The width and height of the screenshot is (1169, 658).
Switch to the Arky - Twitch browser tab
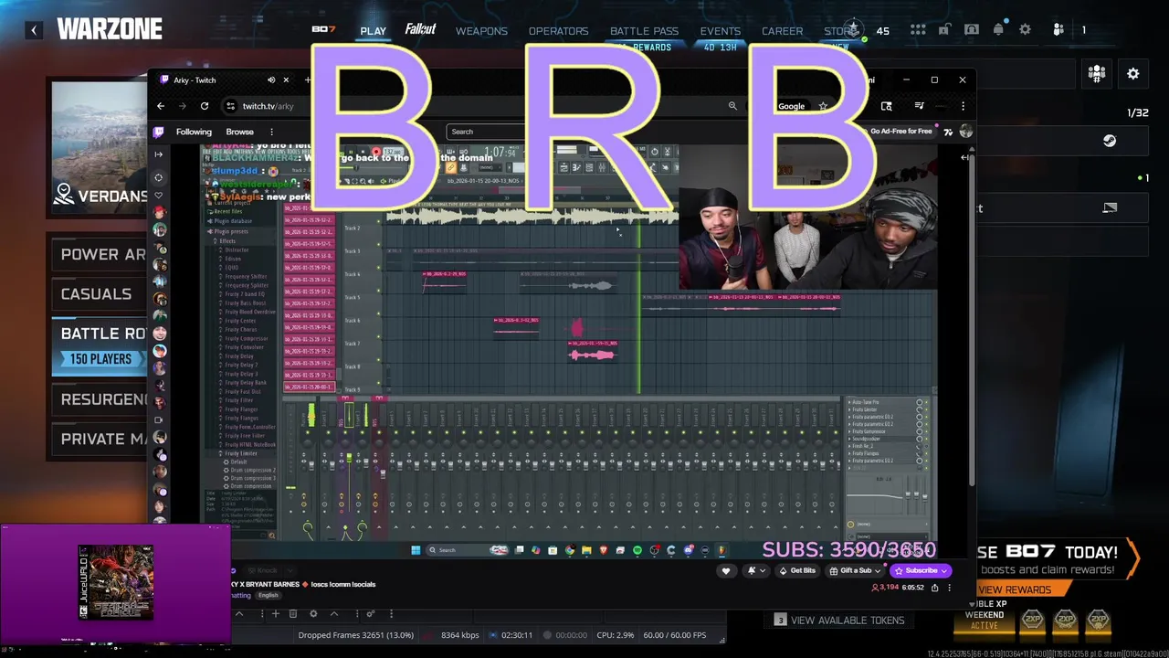click(223, 80)
